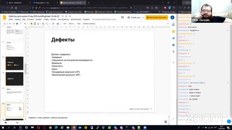Add new slide with plus button
Viewport: 232px width, 130px height.
click(5, 24)
